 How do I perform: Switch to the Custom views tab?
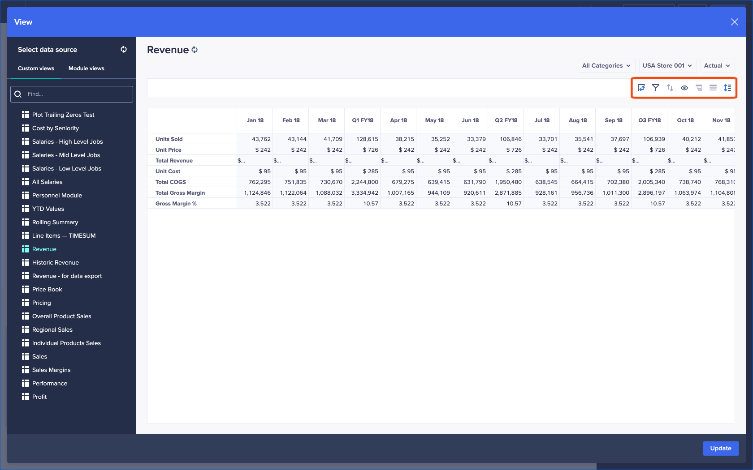[36, 68]
